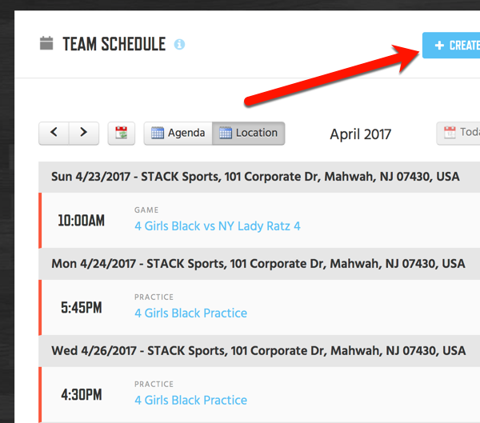Viewport: 480px width, 423px height.
Task: Click the Sun 4/23/2017 location header row
Action: point(255,177)
